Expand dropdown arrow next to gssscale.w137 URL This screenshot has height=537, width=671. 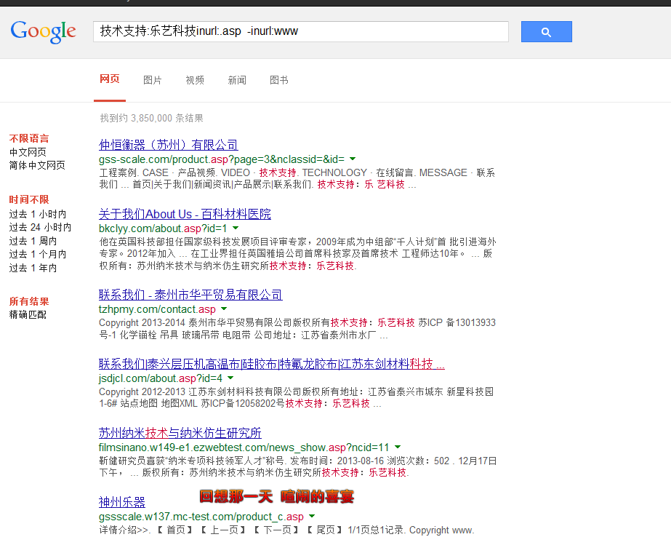312,517
